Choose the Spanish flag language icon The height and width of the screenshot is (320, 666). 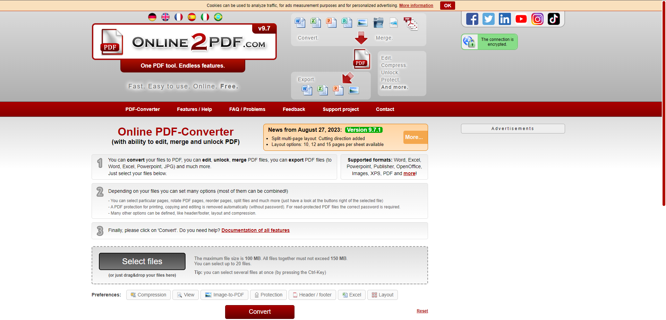point(192,17)
